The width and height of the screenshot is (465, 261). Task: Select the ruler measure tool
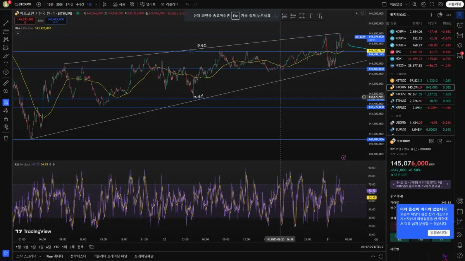coord(6,83)
